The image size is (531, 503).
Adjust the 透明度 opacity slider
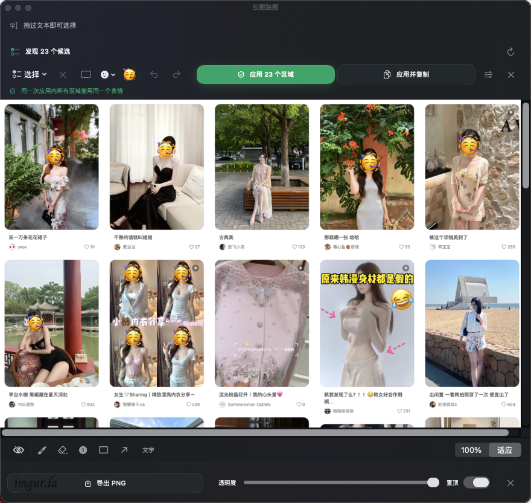click(x=342, y=482)
